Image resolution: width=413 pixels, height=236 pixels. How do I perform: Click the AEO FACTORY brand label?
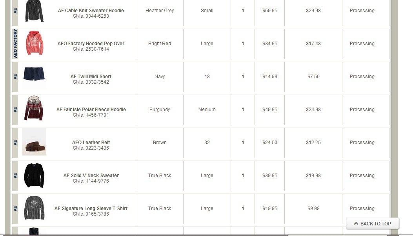pyautogui.click(x=15, y=44)
